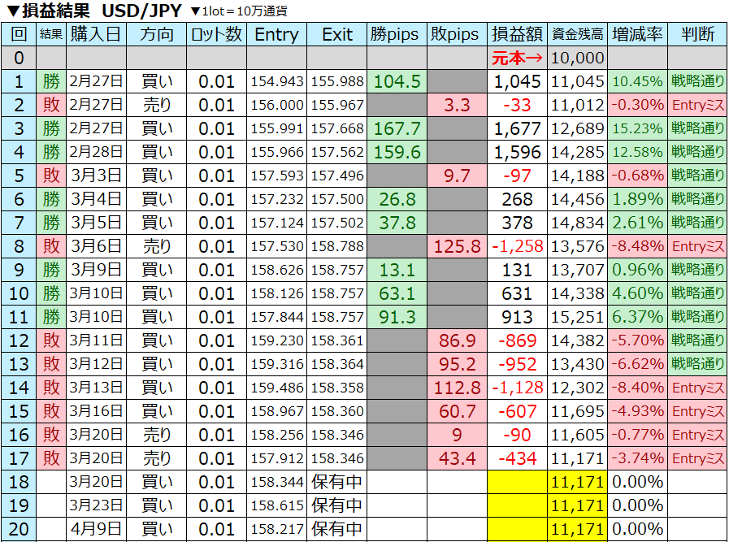Select the initial capital cell showing 10,000
The height and width of the screenshot is (542, 729).
click(577, 58)
